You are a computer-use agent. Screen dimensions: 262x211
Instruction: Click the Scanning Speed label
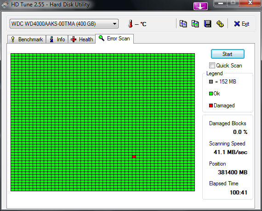point(227,144)
